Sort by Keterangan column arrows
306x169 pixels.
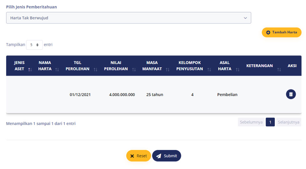[x=279, y=69]
